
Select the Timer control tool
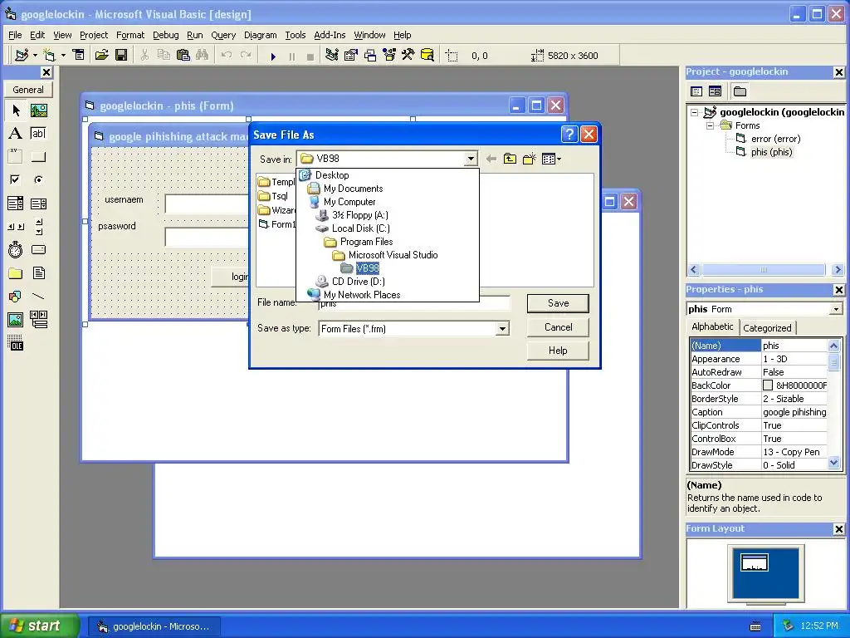pos(16,249)
